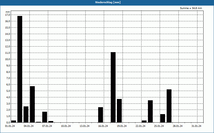
Task: Click the y-axis value "0,0"
Action: tap(8, 123)
